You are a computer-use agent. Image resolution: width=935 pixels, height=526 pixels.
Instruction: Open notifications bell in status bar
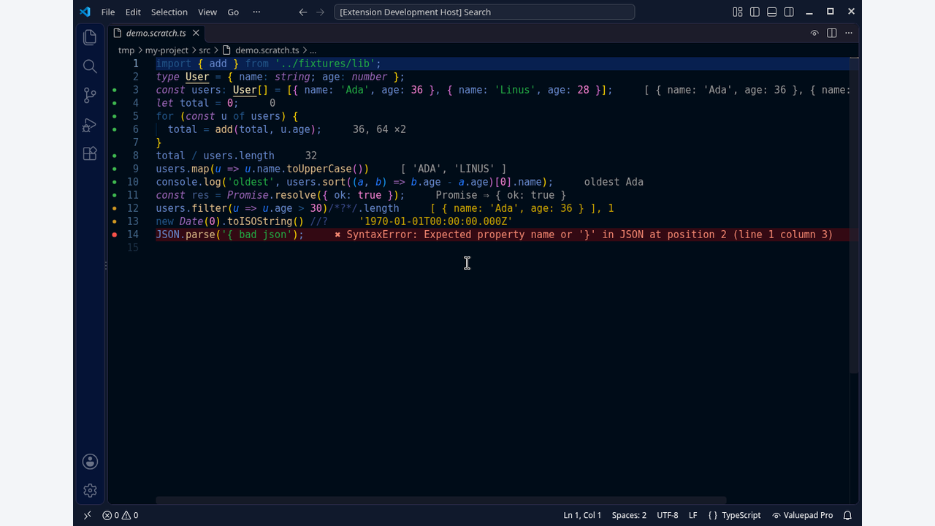[x=848, y=515]
